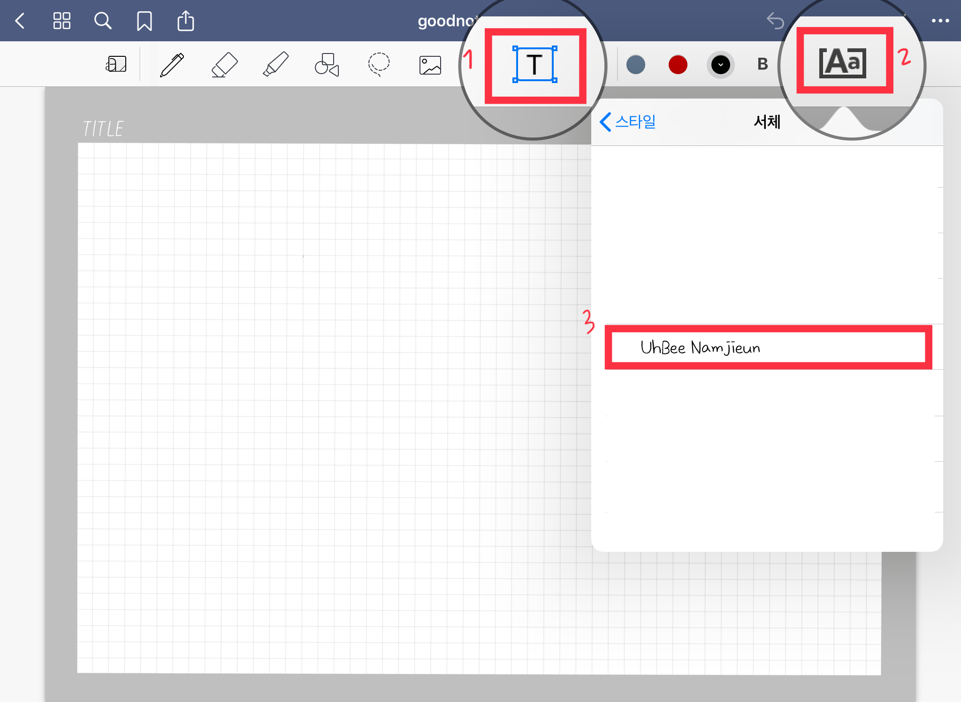The height and width of the screenshot is (702, 961).
Task: Toggle the zoom window tool
Action: 116,64
